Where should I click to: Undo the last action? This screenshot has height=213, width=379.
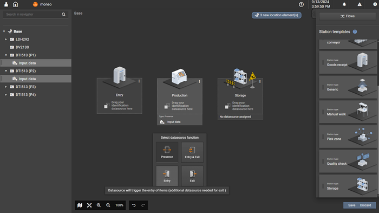point(134,205)
